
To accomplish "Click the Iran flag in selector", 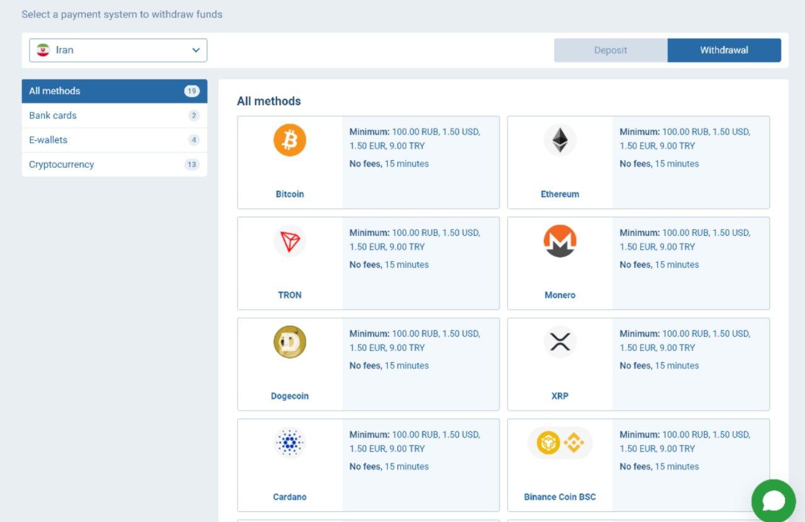I will point(43,50).
